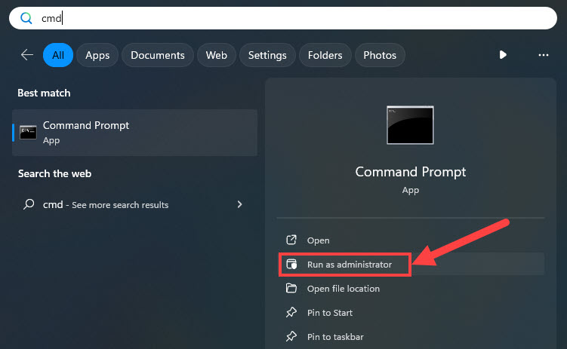This screenshot has height=349, width=567.
Task: Show more filters with the play arrow icon
Action: [503, 55]
